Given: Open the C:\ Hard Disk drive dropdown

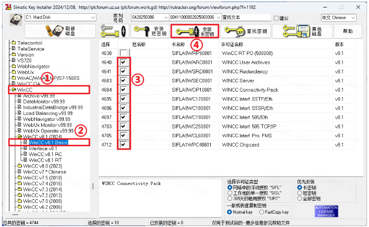Looking at the screenshot, I should 93,17.
